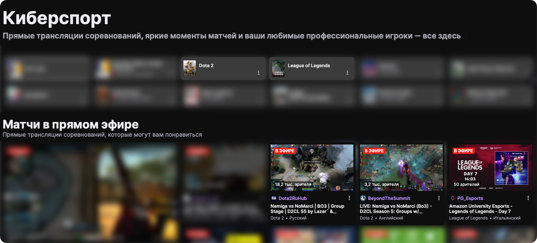
Task: Open the Dota2RuHub live stream thumbnail
Action: tap(312, 168)
